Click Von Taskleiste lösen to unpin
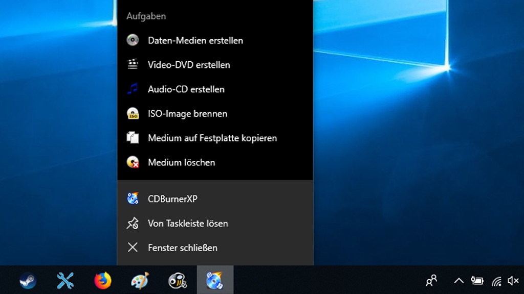 215,223
